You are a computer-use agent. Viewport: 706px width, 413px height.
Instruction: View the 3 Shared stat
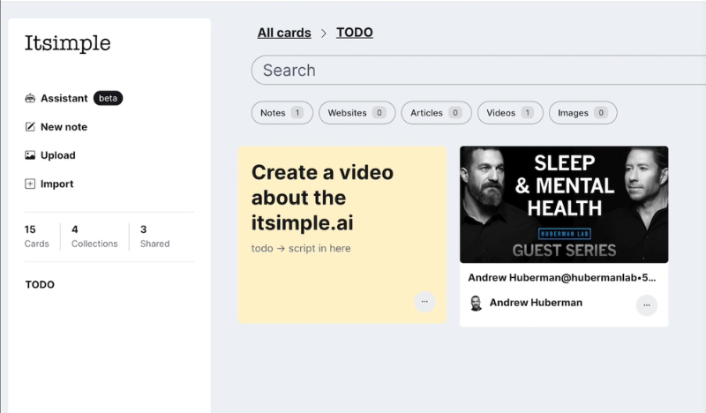(x=154, y=237)
